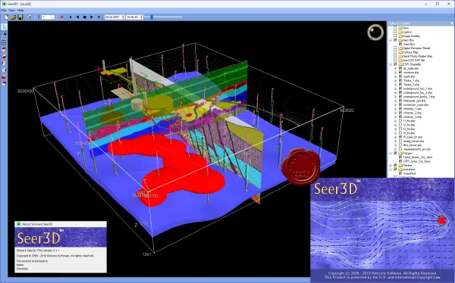Image resolution: width=455 pixels, height=283 pixels.
Task: Enable the Image Overlay checkbox
Action: [395, 36]
